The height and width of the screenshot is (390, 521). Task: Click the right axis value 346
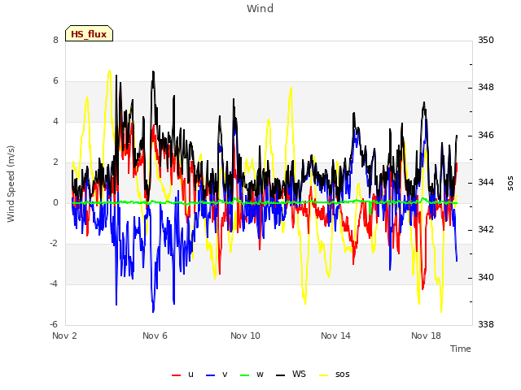[x=486, y=135]
